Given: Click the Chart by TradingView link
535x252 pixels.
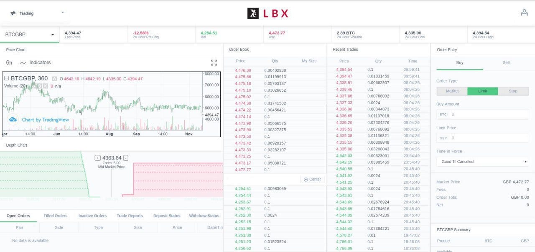Looking at the screenshot, I should pos(46,120).
